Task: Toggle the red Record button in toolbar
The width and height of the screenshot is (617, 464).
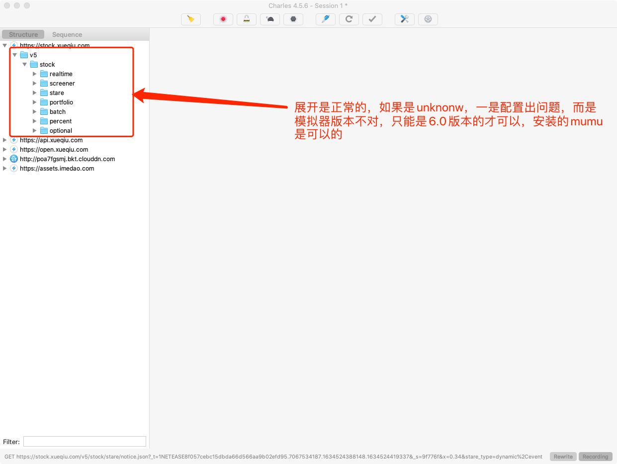Action: coord(223,19)
